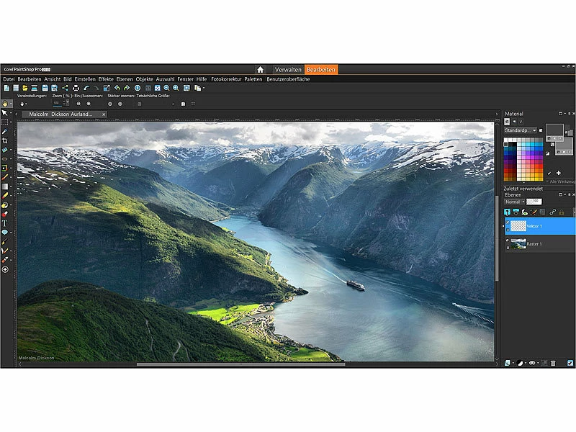Click the Share icon in the toolbar
Image resolution: width=576 pixels, height=432 pixels.
65,88
